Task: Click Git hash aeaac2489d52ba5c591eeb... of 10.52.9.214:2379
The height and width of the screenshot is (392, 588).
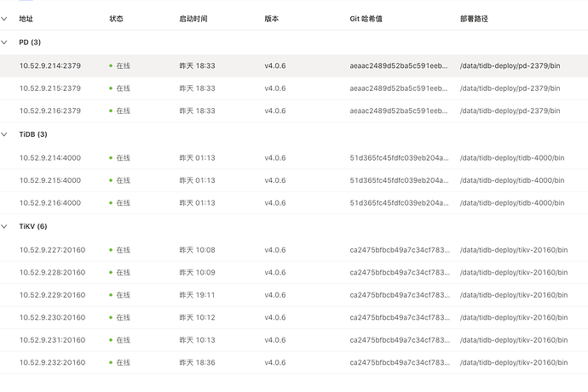Action: [x=399, y=65]
